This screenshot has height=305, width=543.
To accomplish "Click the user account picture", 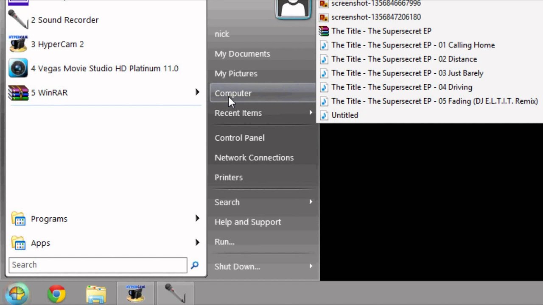I will pos(293,8).
